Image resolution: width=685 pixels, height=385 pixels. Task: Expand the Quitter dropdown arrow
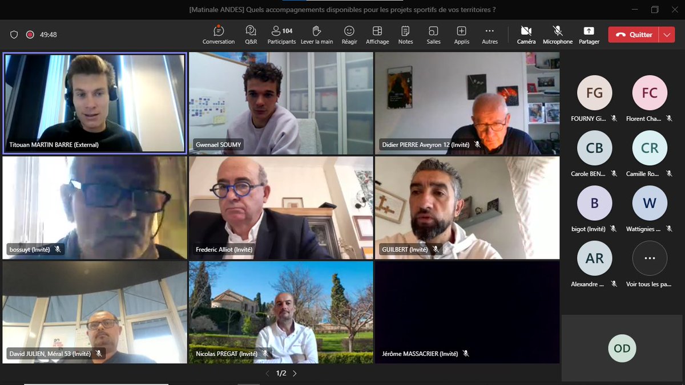pyautogui.click(x=667, y=35)
